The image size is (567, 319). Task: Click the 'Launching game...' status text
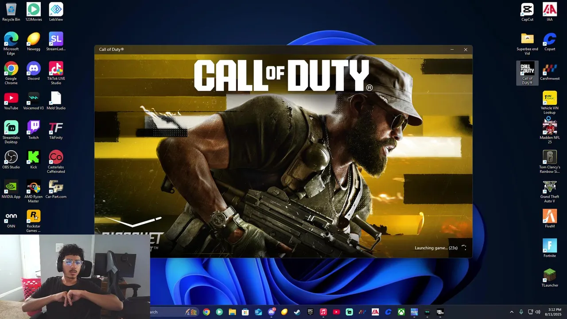click(x=436, y=248)
